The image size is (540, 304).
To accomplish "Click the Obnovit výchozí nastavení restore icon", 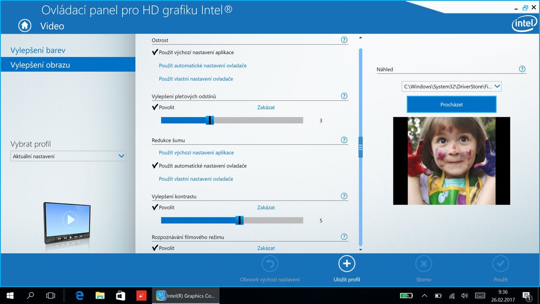I will [270, 263].
